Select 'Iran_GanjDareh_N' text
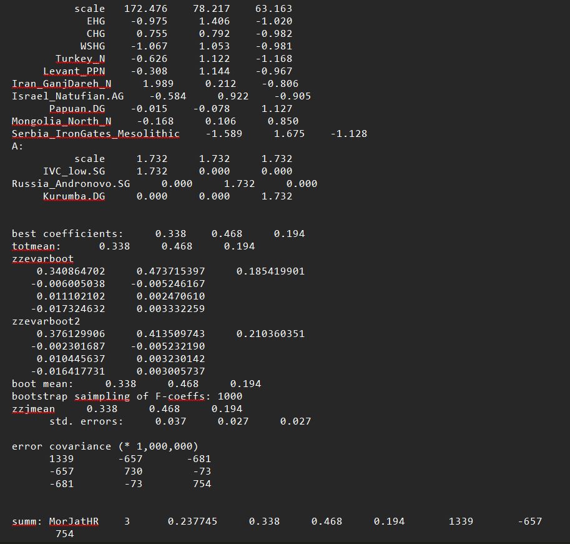 [x=61, y=84]
